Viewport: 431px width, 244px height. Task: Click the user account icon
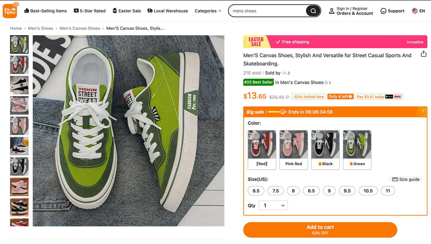click(332, 11)
